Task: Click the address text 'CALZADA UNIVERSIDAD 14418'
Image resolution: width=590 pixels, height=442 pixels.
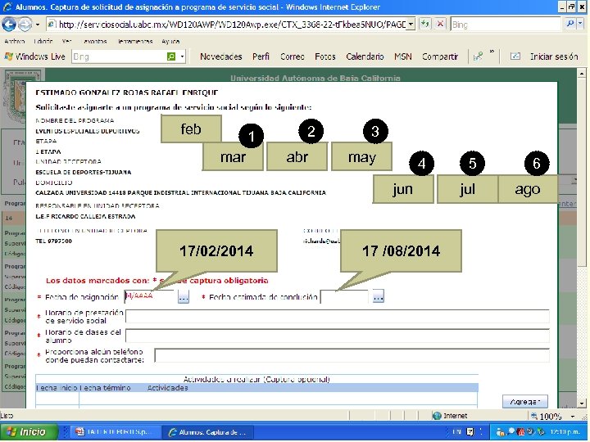Action: 80,193
